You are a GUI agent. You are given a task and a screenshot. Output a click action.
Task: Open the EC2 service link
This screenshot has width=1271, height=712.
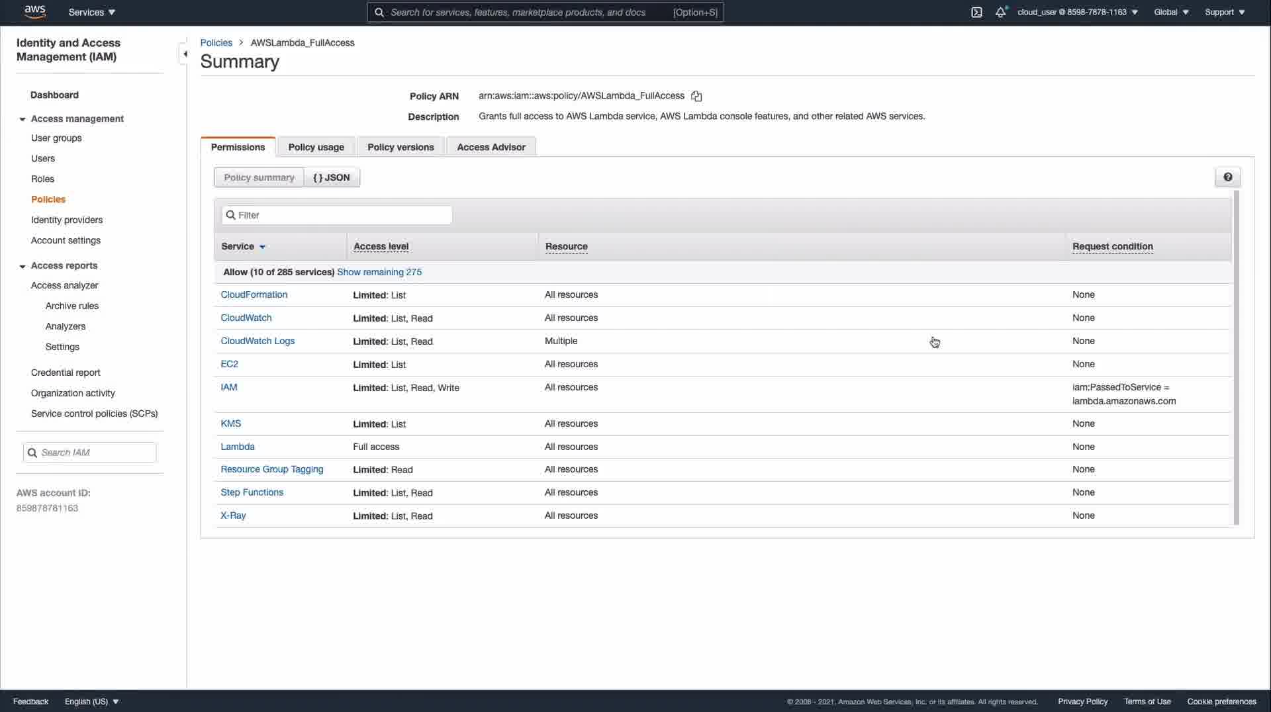229,365
